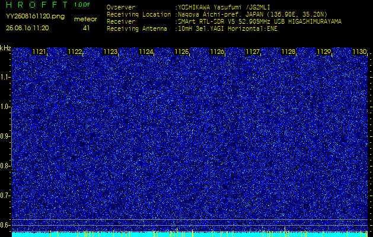Select the file name YY2508161120.png
Viewport: 373px width, 237px height.
(35, 17)
